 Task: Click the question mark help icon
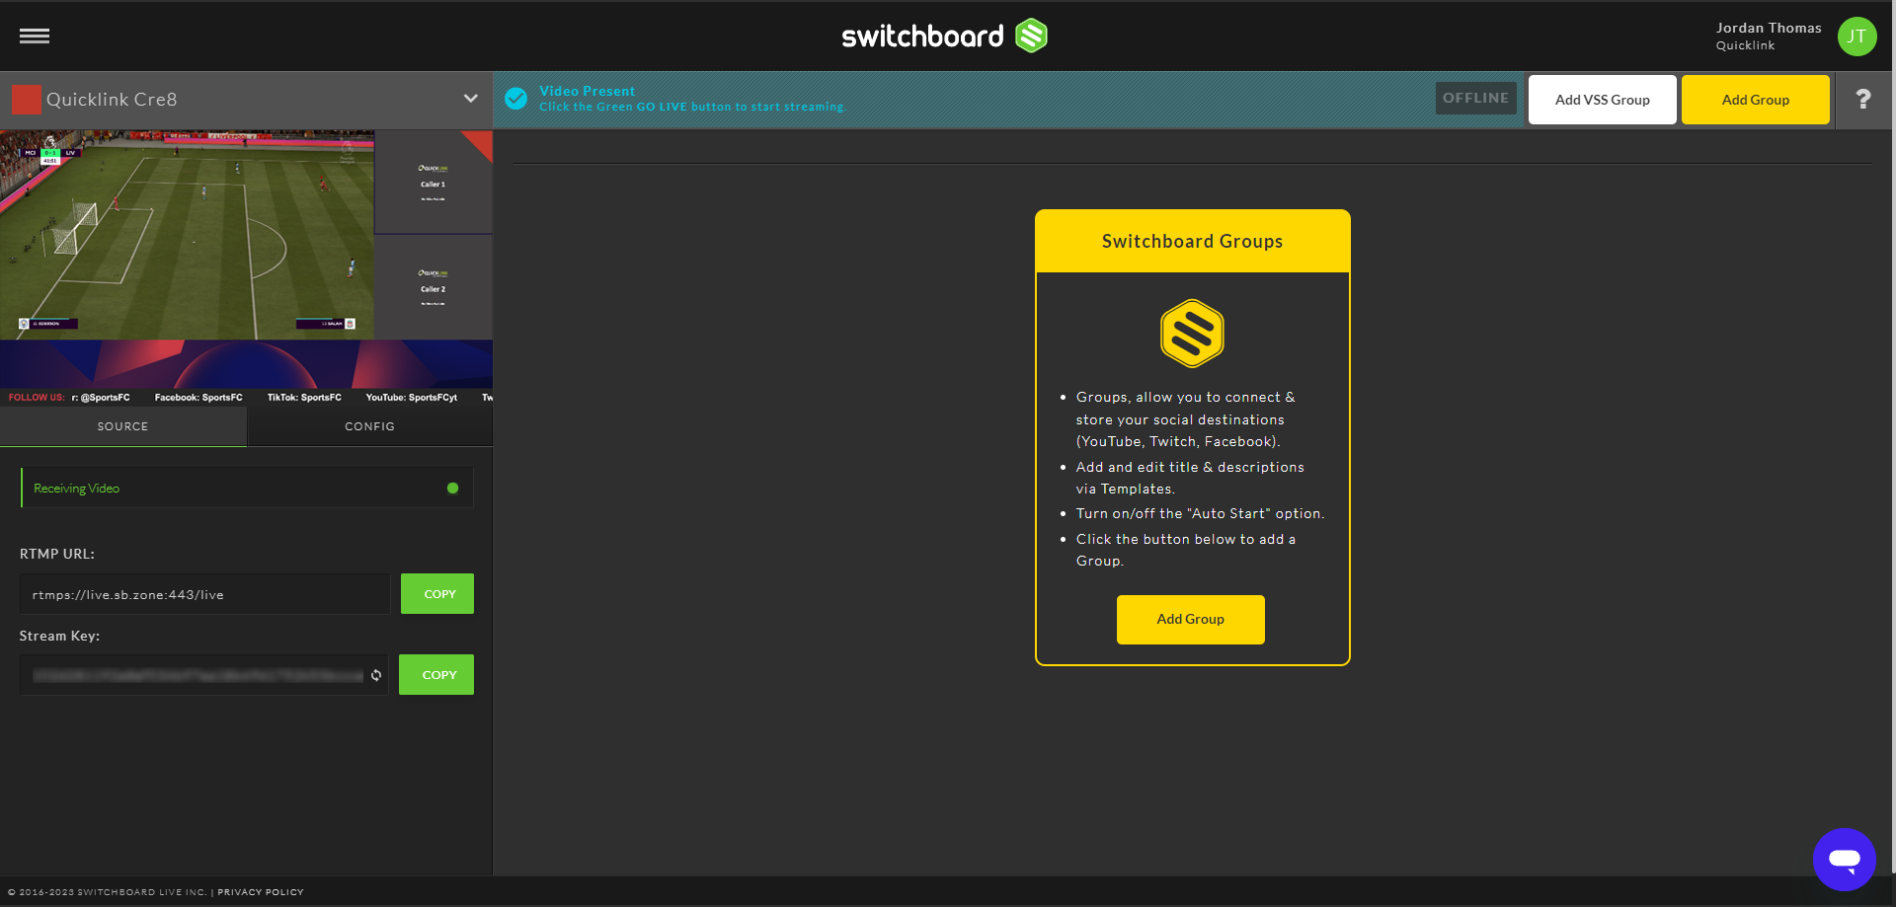(1862, 99)
